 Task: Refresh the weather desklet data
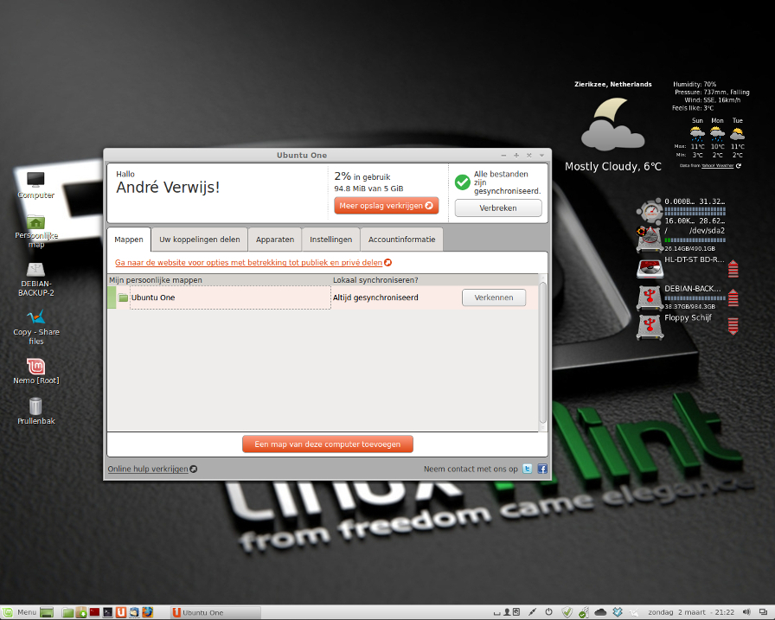coord(739,166)
